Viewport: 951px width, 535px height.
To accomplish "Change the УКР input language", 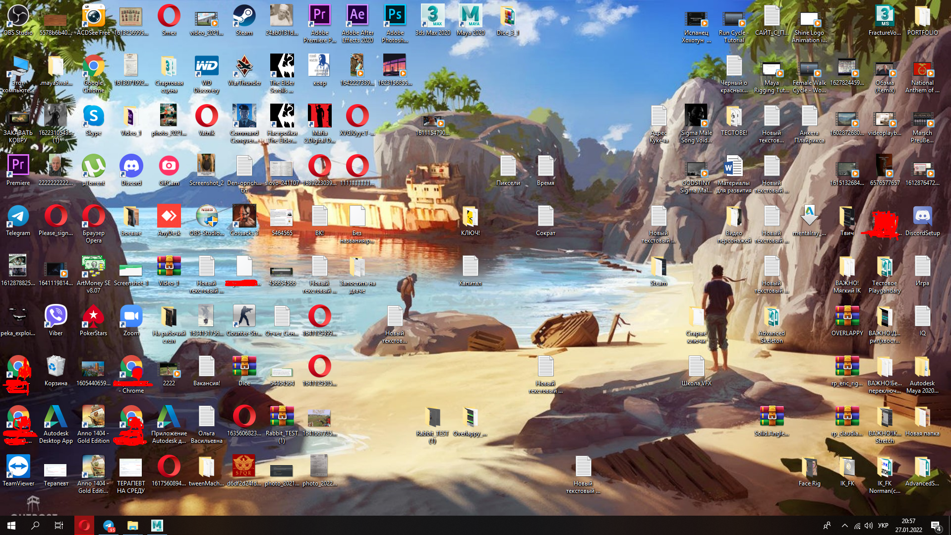I will pos(883,526).
